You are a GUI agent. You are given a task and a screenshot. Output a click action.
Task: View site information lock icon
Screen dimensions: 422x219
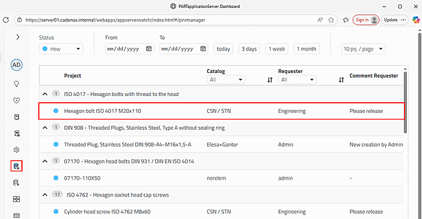pos(19,20)
